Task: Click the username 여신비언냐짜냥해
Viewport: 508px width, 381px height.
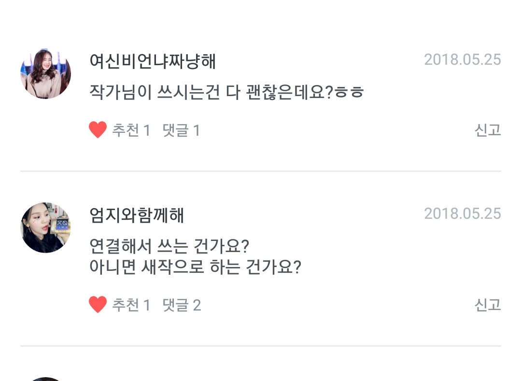Action: pyautogui.click(x=153, y=62)
